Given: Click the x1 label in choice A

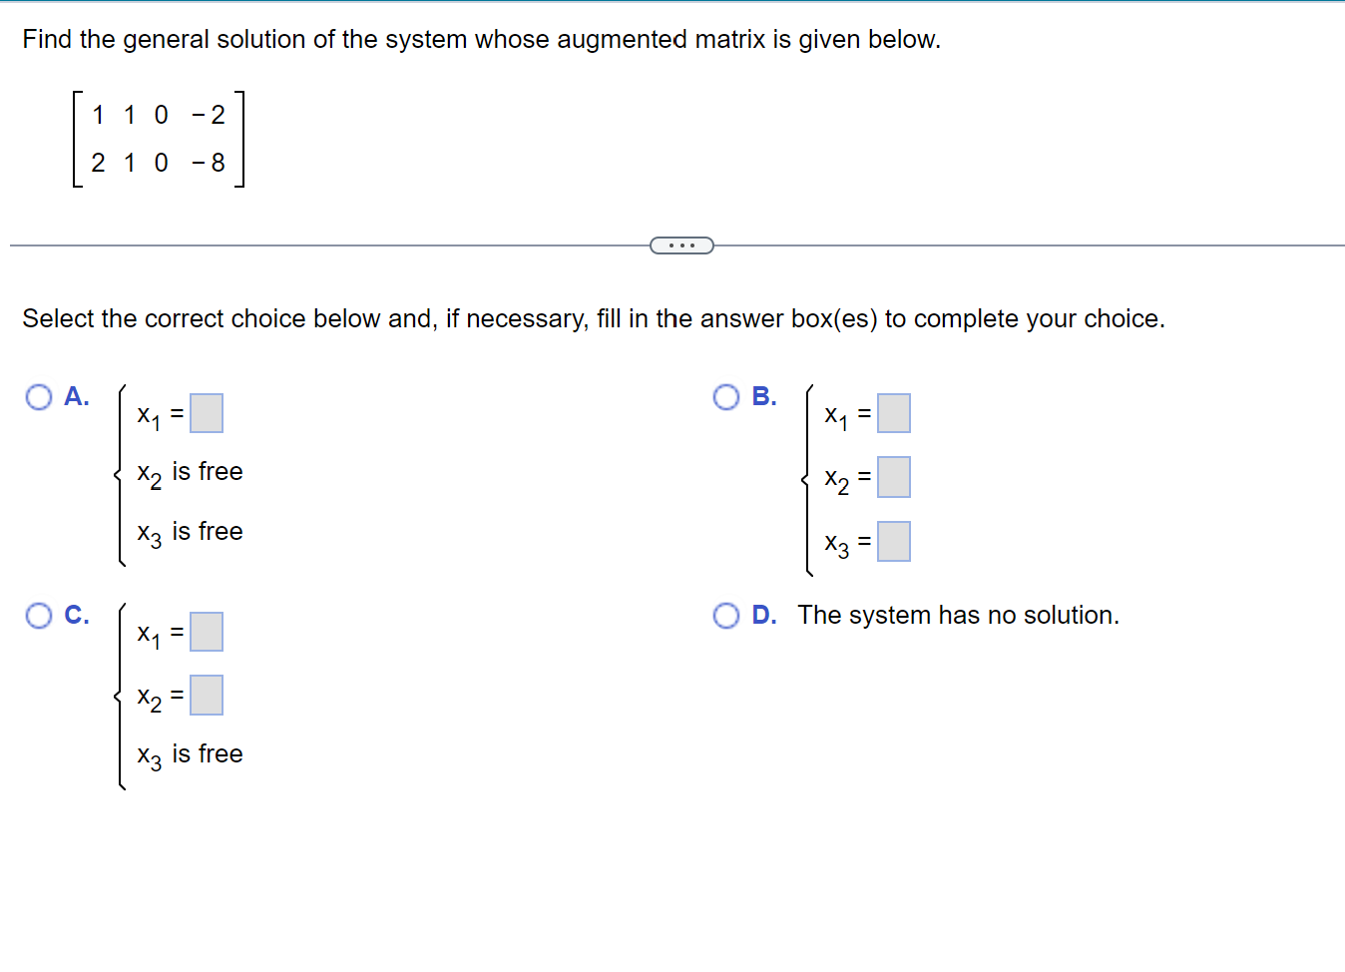Looking at the screenshot, I should click(153, 414).
